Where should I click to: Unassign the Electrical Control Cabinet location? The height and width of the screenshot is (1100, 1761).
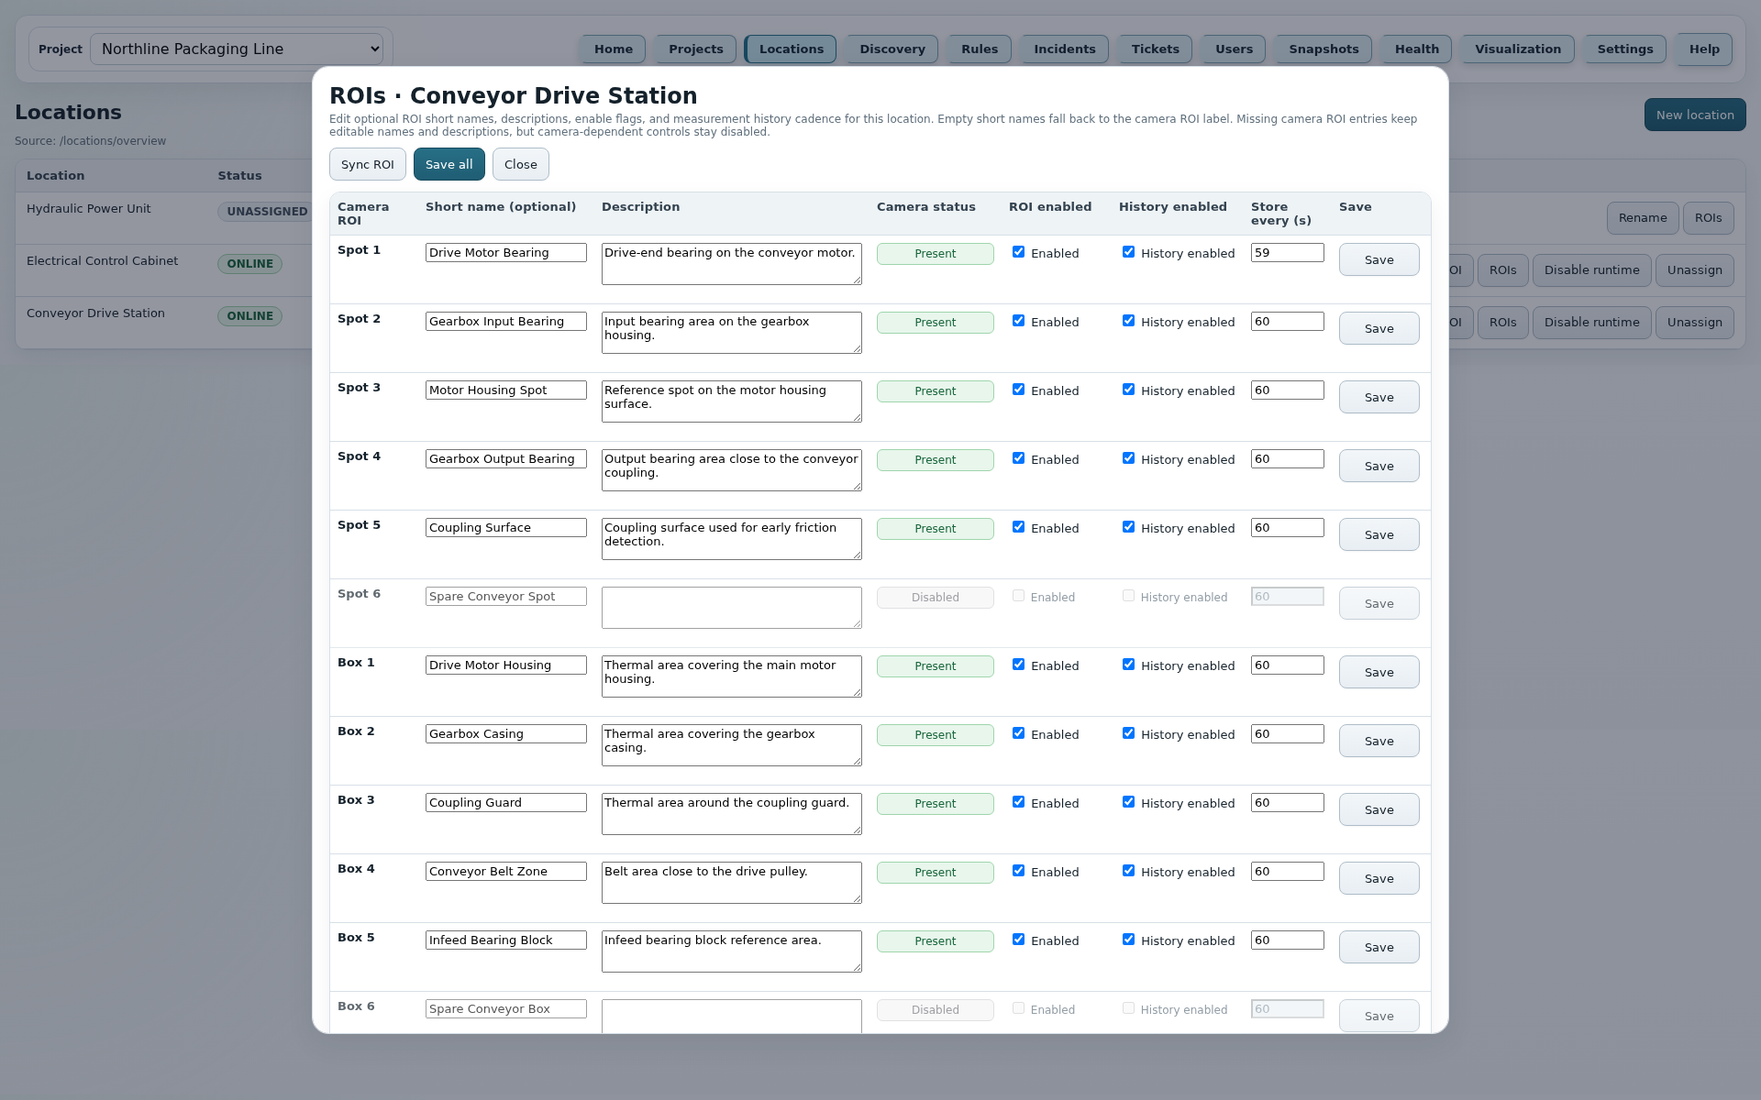pyautogui.click(x=1694, y=269)
